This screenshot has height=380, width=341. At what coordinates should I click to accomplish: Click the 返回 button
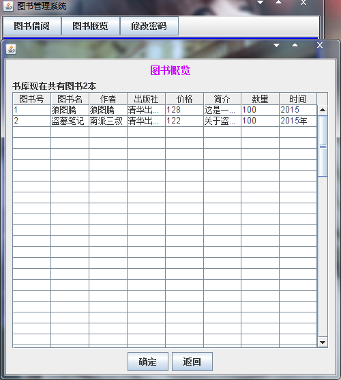pos(192,362)
